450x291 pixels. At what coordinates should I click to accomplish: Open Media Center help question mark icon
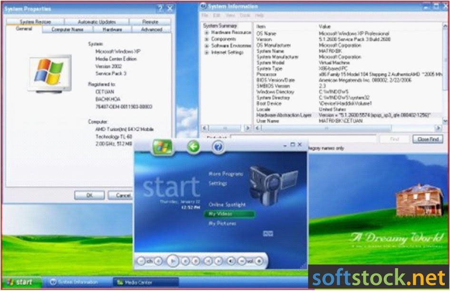218,147
